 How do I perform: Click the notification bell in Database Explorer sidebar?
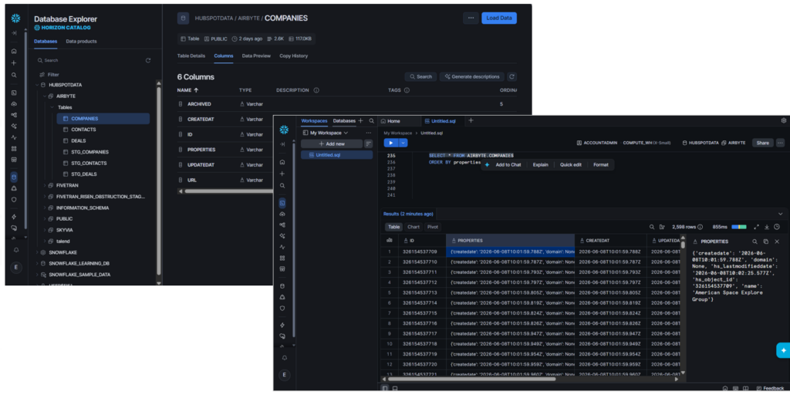(15, 250)
